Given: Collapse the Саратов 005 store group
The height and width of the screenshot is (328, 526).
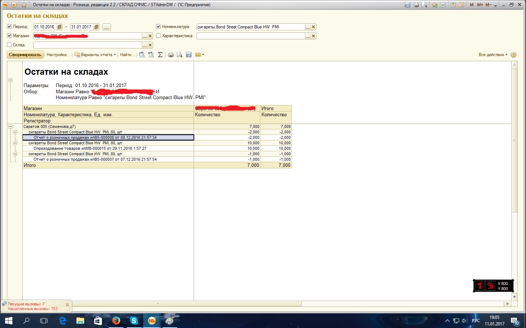Looking at the screenshot, I should (x=10, y=126).
